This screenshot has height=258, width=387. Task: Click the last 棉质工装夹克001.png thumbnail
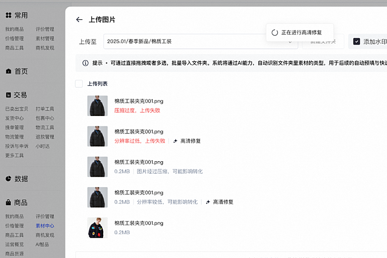97,227
